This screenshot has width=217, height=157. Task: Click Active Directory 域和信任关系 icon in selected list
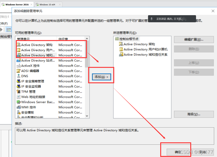121,55
